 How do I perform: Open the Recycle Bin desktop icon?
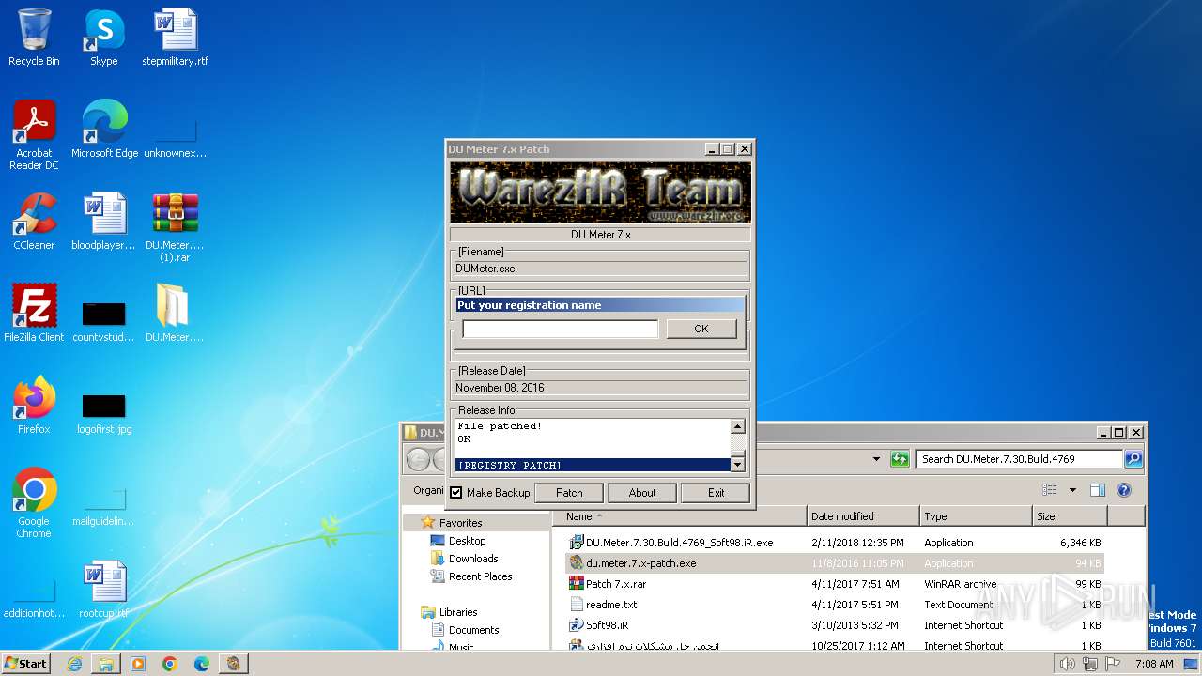(34, 38)
